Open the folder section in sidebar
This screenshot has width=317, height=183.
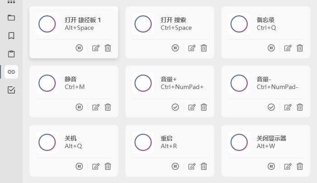(x=11, y=18)
